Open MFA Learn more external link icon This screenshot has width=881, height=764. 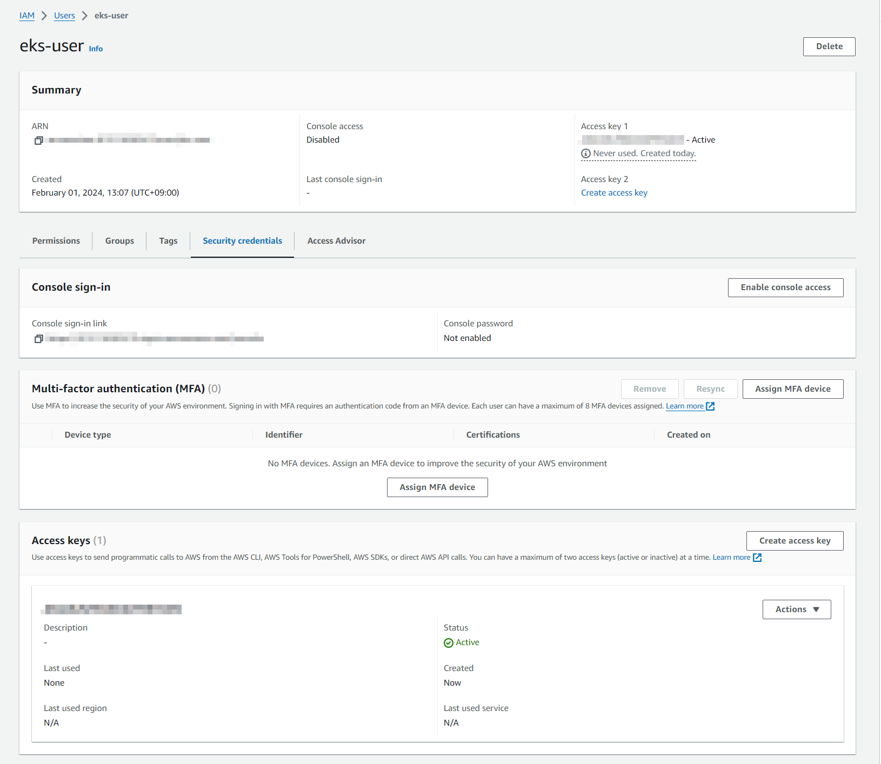click(x=710, y=406)
